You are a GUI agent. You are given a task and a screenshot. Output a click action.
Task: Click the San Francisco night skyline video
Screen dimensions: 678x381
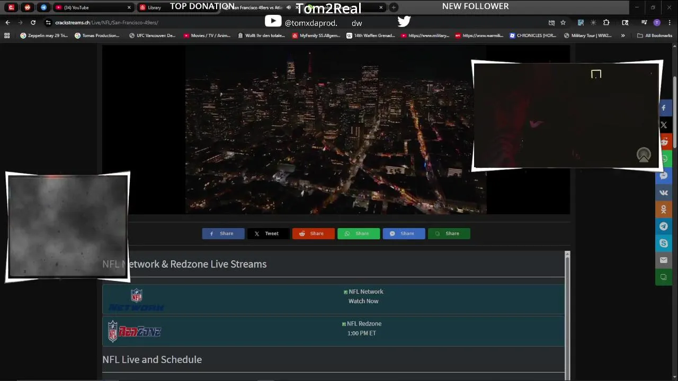pyautogui.click(x=336, y=130)
